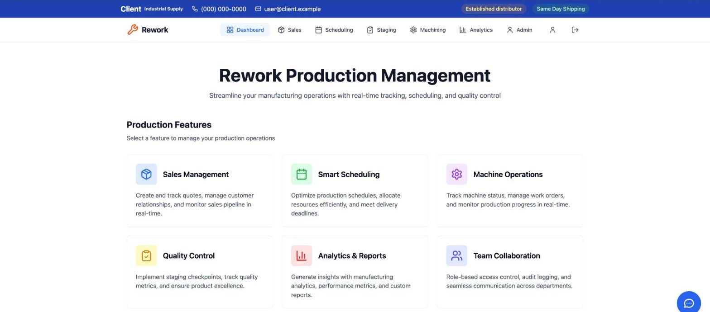Click the Scheduling calendar icon in navbar
The width and height of the screenshot is (710, 312).
pyautogui.click(x=318, y=30)
